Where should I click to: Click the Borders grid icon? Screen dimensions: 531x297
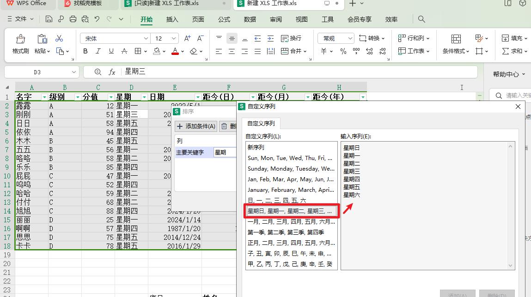point(138,51)
